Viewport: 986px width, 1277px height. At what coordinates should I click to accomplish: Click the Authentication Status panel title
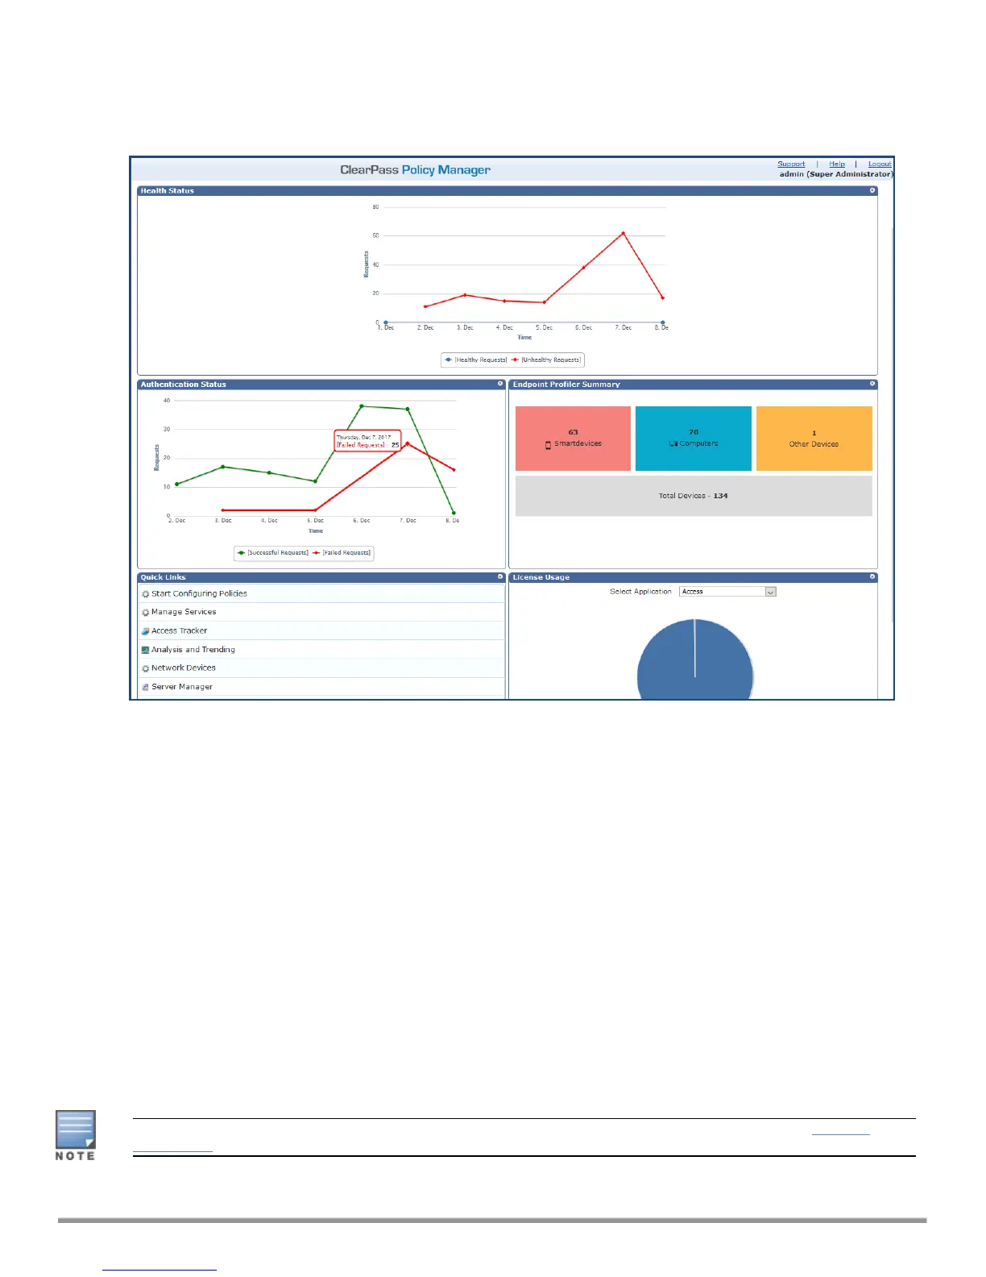(183, 385)
